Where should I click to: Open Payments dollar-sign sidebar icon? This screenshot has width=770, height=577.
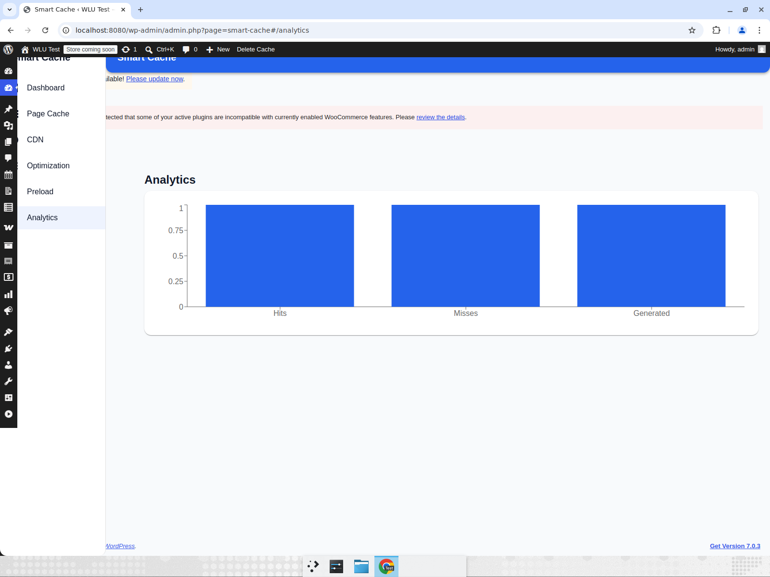tap(8, 277)
